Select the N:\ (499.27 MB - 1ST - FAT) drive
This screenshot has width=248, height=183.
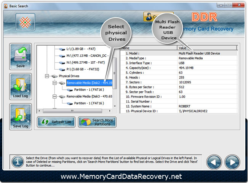86,62
